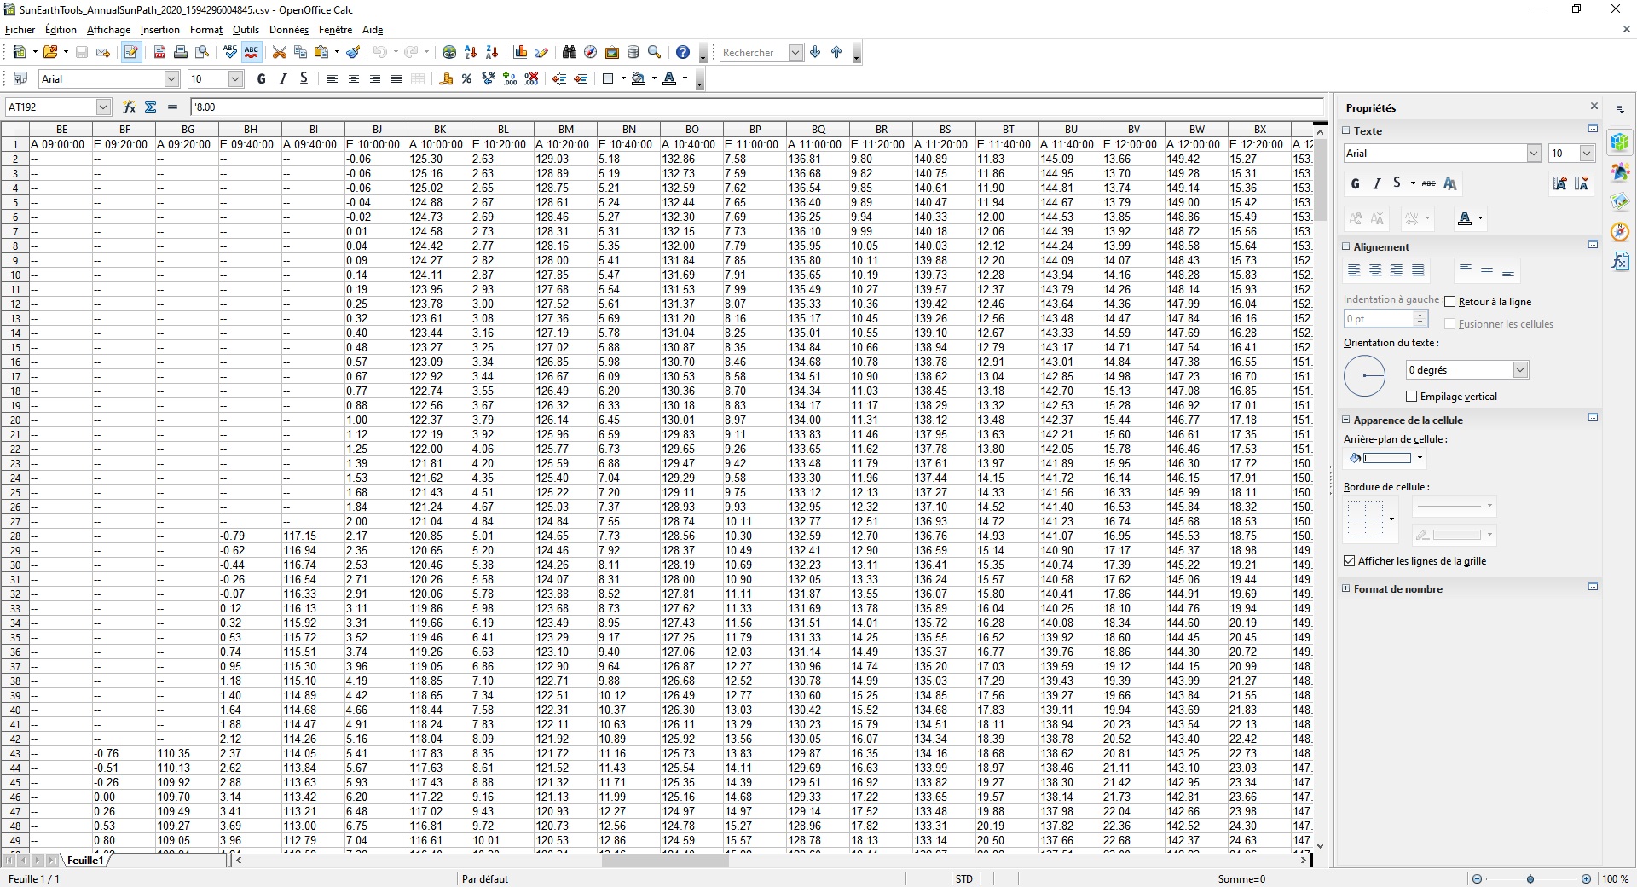Expand the Format de nombre section
This screenshot has height=887, width=1637.
1346,588
